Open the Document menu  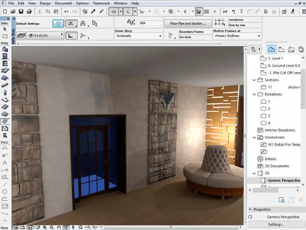point(63,3)
